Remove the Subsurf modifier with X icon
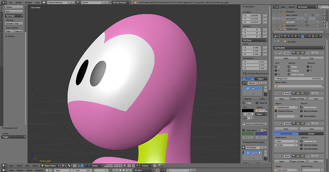 [322, 124]
